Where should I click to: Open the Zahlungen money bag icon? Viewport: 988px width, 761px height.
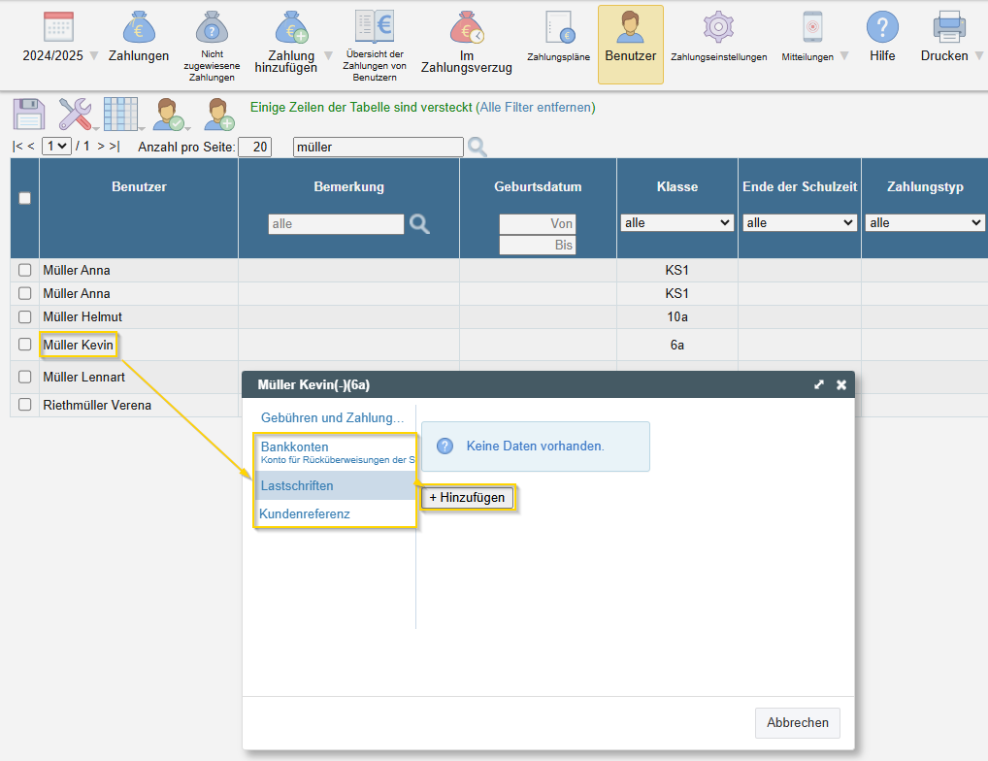(x=139, y=28)
